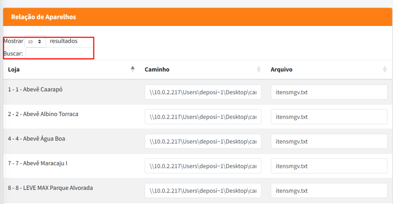The image size is (393, 204).
Task: Click the store name Abevê Caarapó
Action: click(x=35, y=90)
